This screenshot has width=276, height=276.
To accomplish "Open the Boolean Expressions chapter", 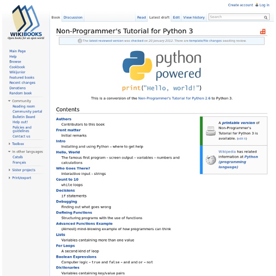I will [x=76, y=257].
